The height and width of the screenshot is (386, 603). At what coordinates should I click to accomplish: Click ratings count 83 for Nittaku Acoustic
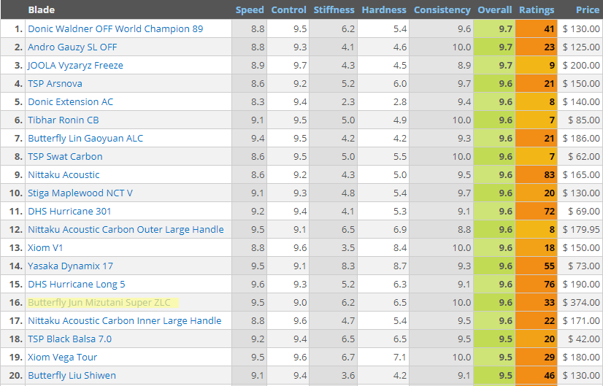549,175
